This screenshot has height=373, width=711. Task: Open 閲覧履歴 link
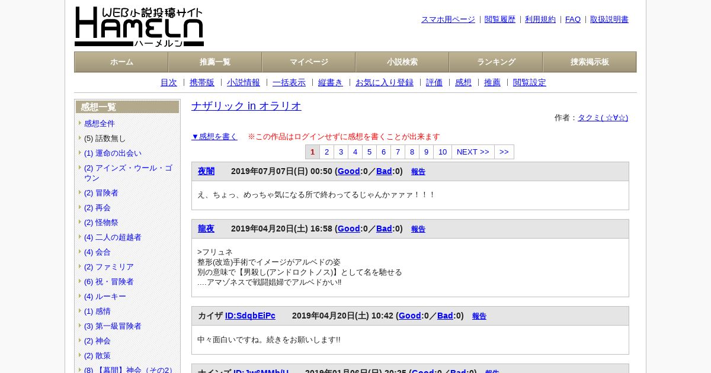click(x=500, y=20)
